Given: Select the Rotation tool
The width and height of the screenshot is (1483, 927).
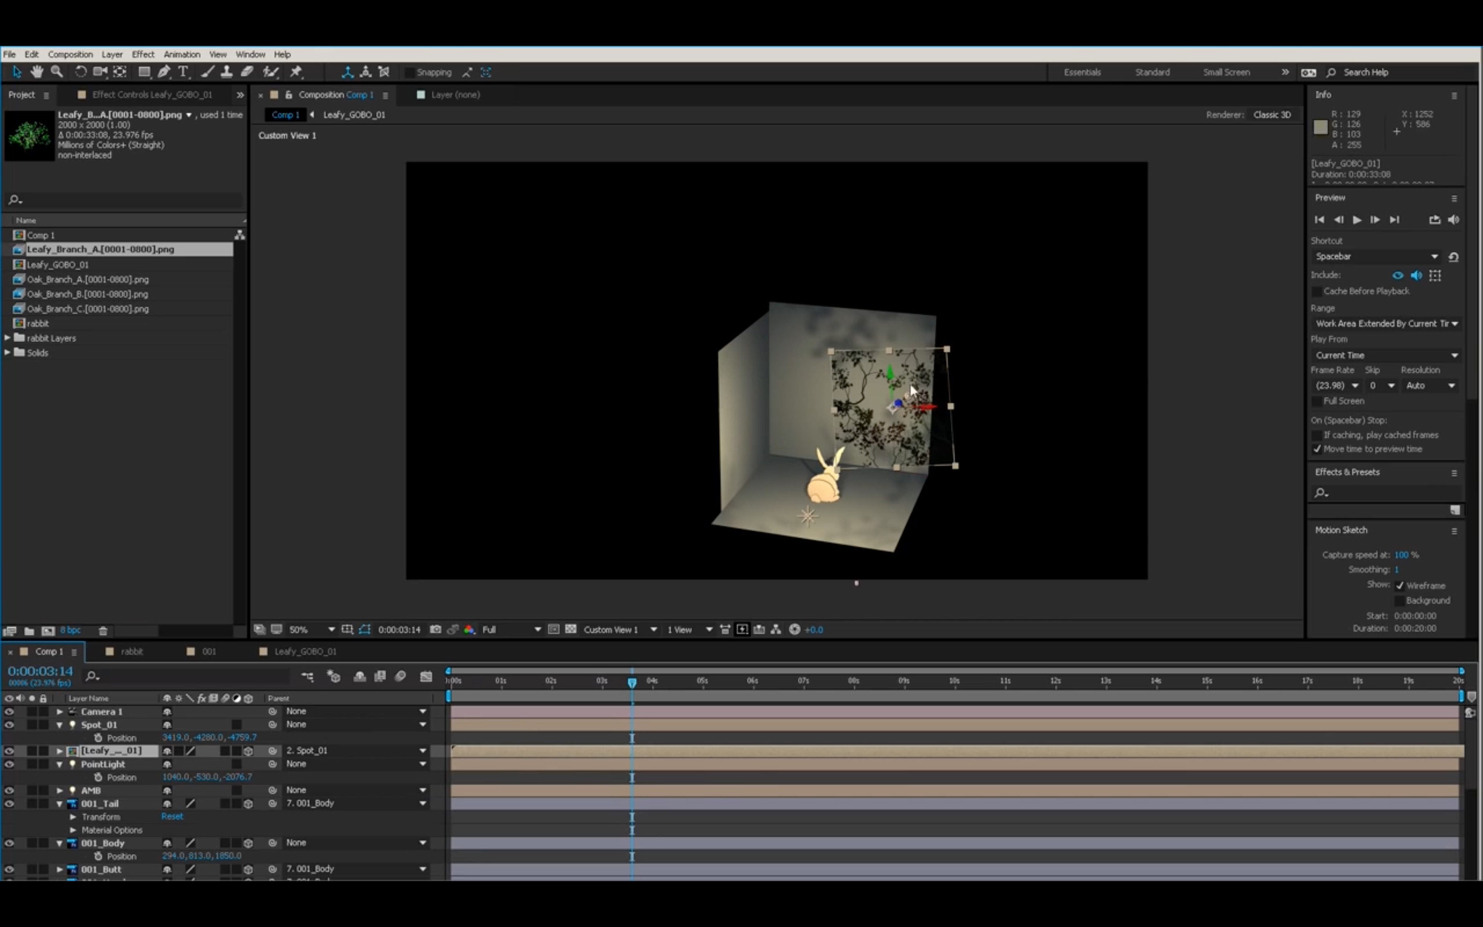Looking at the screenshot, I should point(80,72).
